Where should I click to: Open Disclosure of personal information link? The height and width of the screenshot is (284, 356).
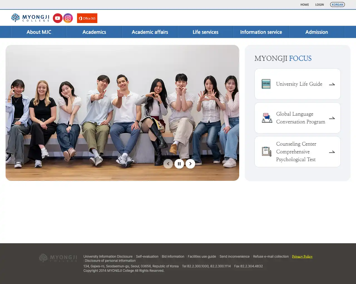(110, 261)
